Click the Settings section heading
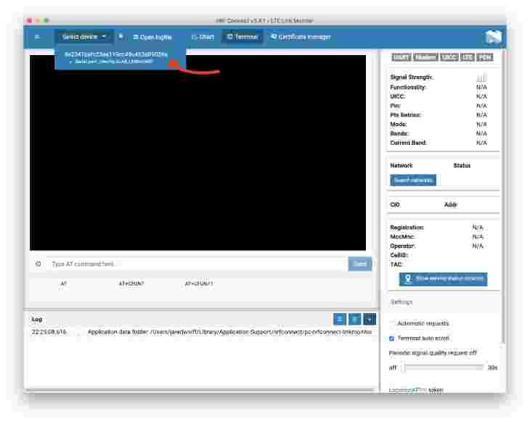The image size is (530, 424). point(401,302)
